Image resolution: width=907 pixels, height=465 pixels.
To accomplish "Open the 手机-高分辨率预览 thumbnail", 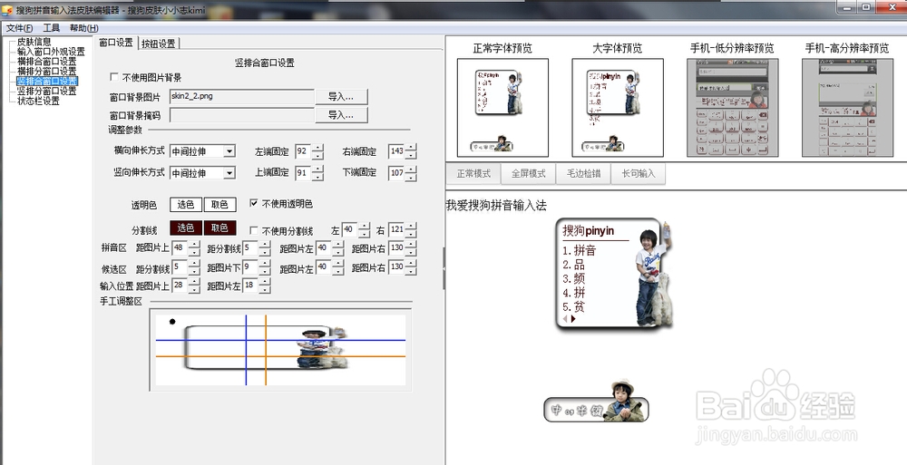I will pyautogui.click(x=847, y=108).
